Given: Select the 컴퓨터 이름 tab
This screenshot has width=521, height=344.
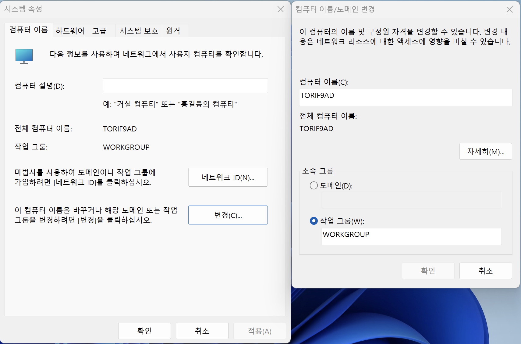Looking at the screenshot, I should [x=29, y=30].
